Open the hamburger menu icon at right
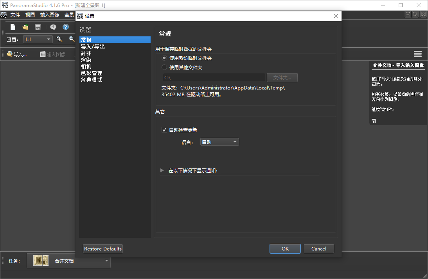This screenshot has width=428, height=279. click(417, 54)
